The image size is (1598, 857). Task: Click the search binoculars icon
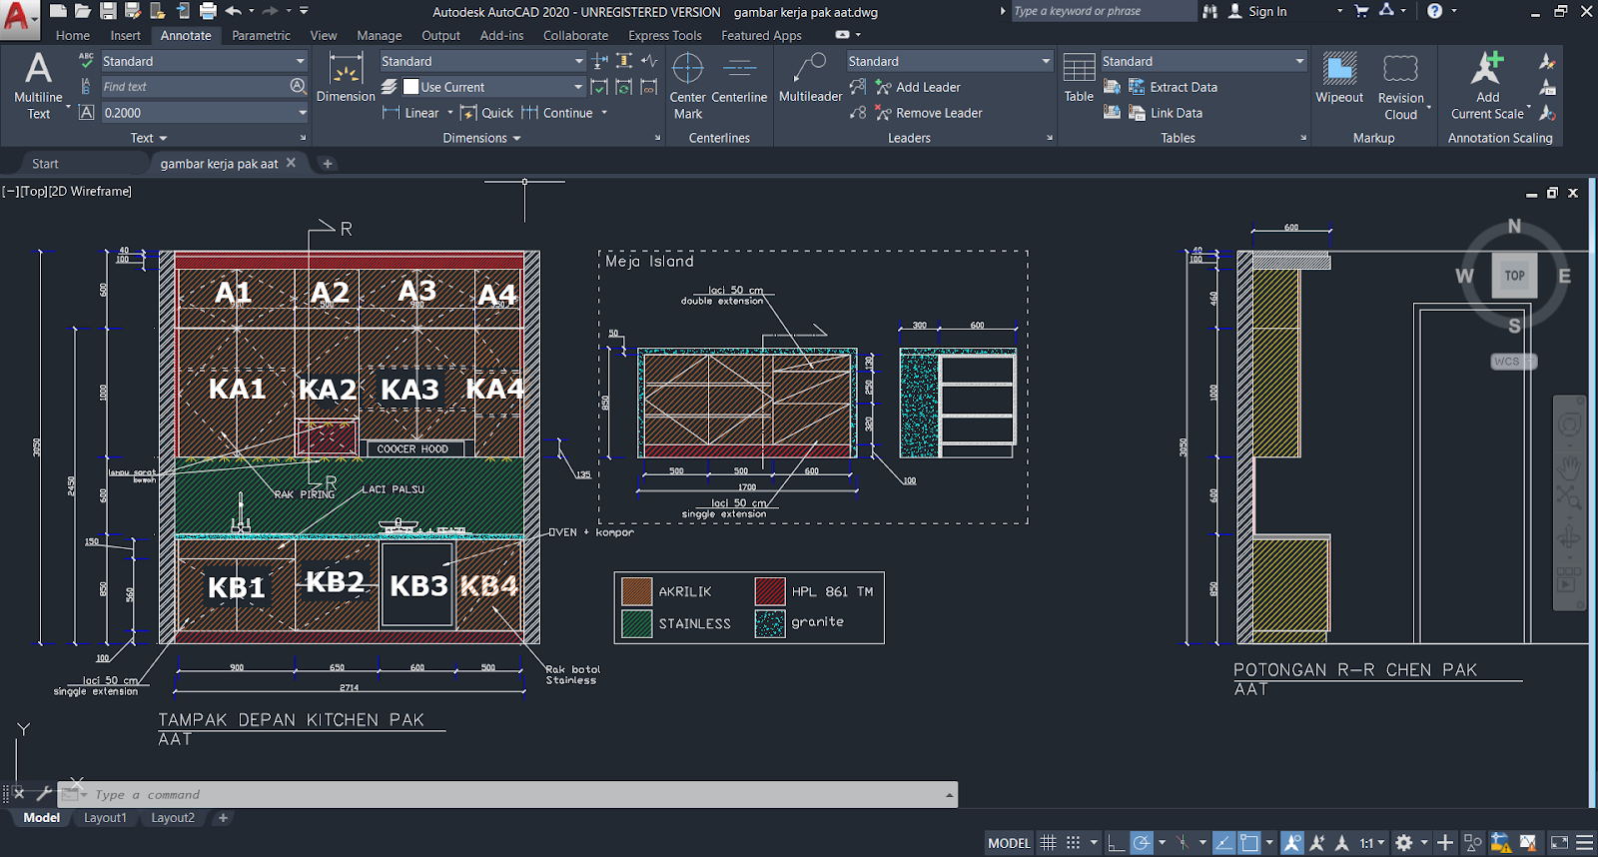(x=1210, y=11)
